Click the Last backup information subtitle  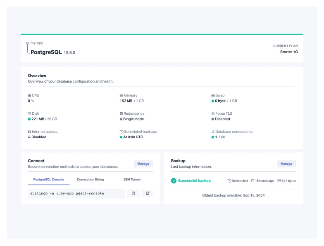coord(191,167)
